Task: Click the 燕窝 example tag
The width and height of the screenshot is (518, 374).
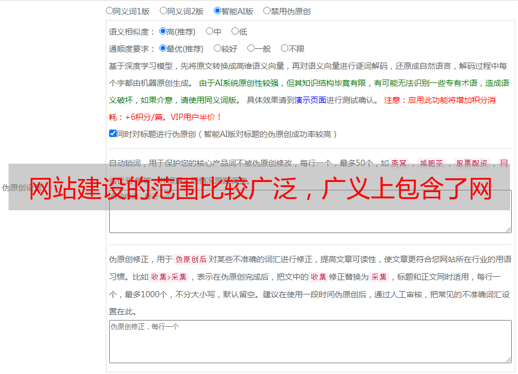Action: pos(399,163)
